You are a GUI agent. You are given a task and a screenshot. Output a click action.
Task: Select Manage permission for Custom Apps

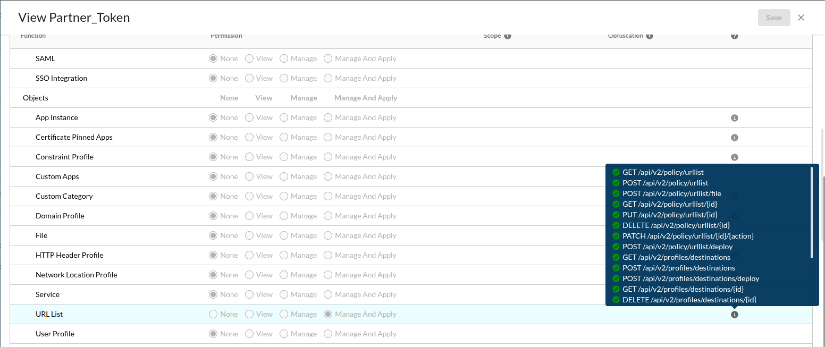tap(284, 176)
